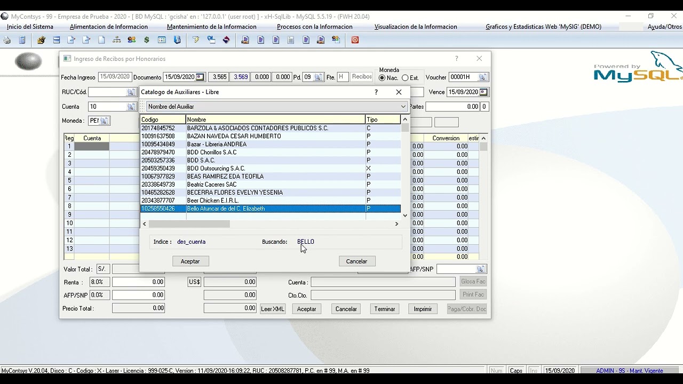Click the greyed-out document toolbar icon
The width and height of the screenshot is (683, 384).
point(291,40)
